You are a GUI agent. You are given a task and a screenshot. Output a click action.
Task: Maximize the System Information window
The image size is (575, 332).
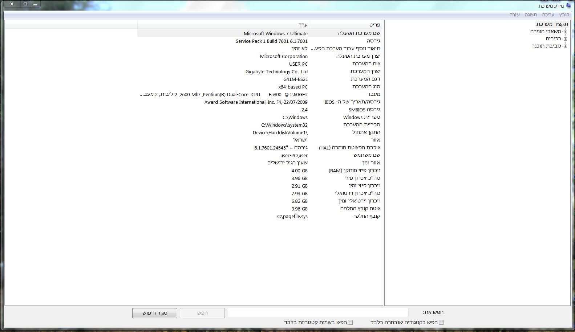pos(25,4)
